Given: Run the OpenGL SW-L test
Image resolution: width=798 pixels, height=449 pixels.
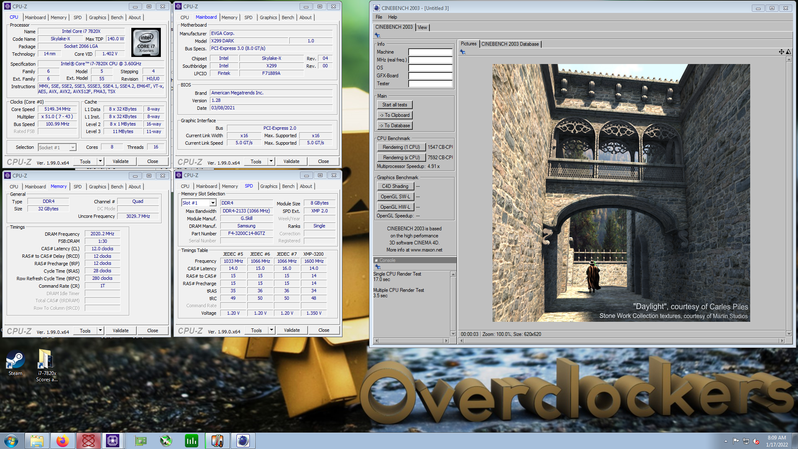Looking at the screenshot, I should (395, 197).
